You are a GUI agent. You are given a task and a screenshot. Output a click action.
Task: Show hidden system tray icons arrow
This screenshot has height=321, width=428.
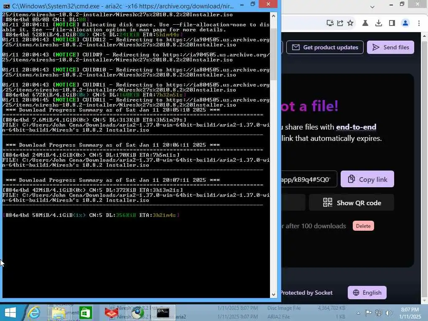[x=358, y=313]
